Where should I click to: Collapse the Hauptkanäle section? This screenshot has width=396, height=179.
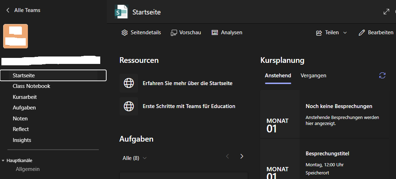coord(3,161)
